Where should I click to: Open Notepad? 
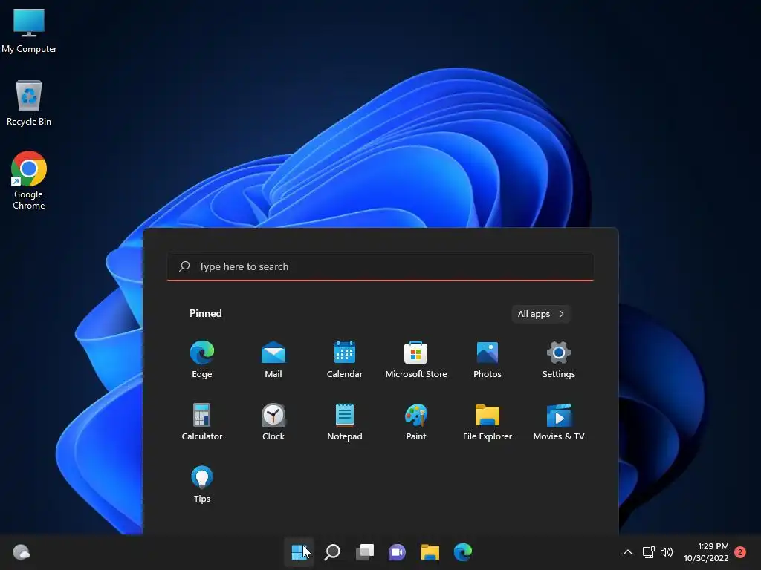tap(345, 422)
